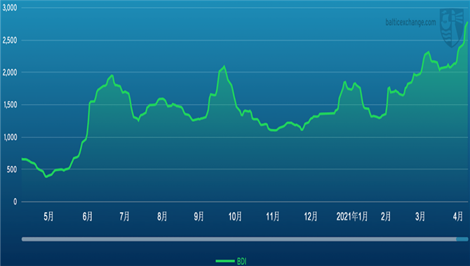Click the 3月 axis label
The height and width of the screenshot is (266, 470).
pos(420,216)
